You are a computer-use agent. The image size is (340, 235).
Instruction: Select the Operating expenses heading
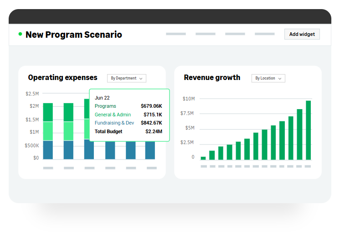tap(62, 77)
